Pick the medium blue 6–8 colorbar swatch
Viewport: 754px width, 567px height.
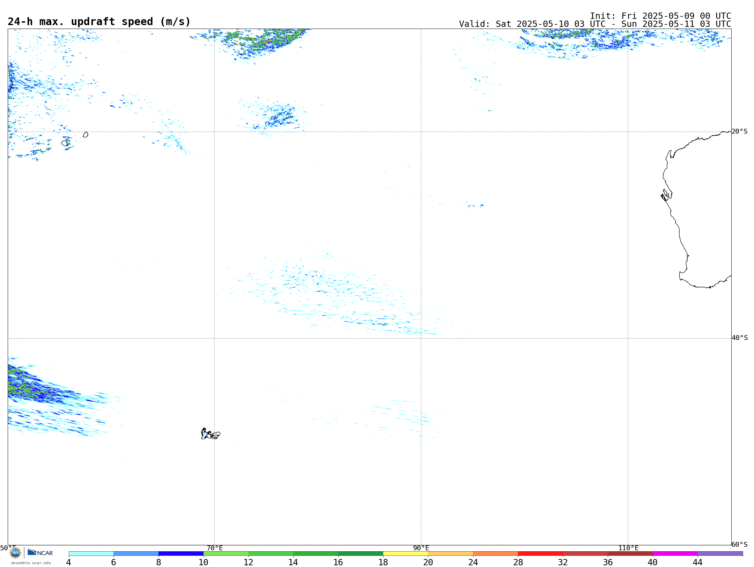pos(136,553)
